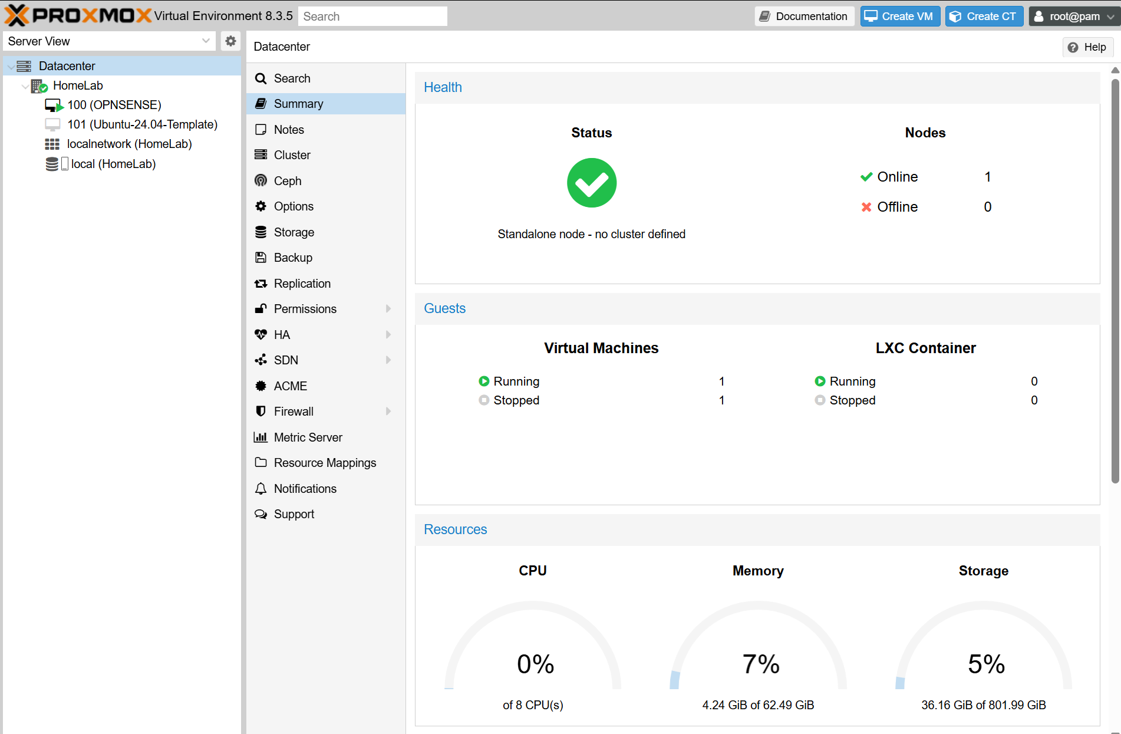Expand the Permissions submenu arrow
The height and width of the screenshot is (734, 1121).
(388, 309)
